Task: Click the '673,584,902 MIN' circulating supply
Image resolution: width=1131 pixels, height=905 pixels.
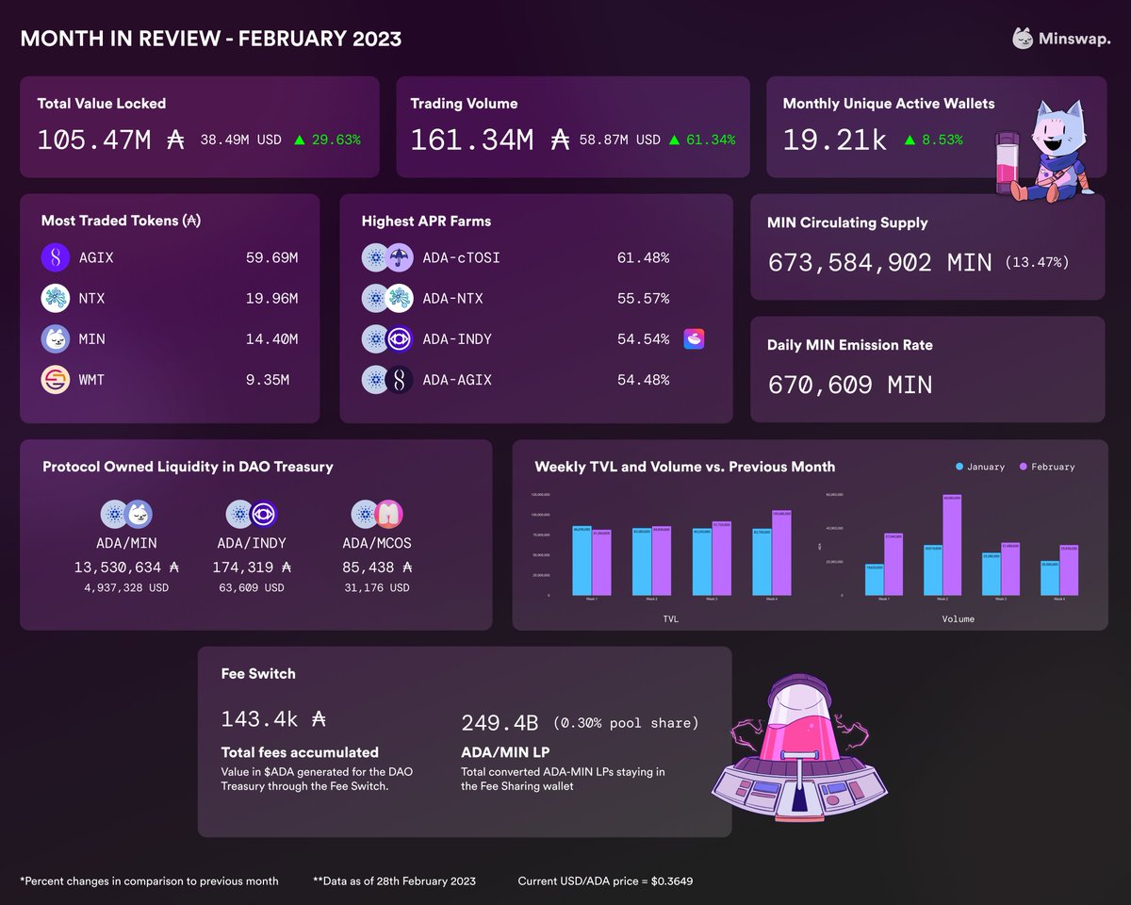Action: click(x=880, y=262)
